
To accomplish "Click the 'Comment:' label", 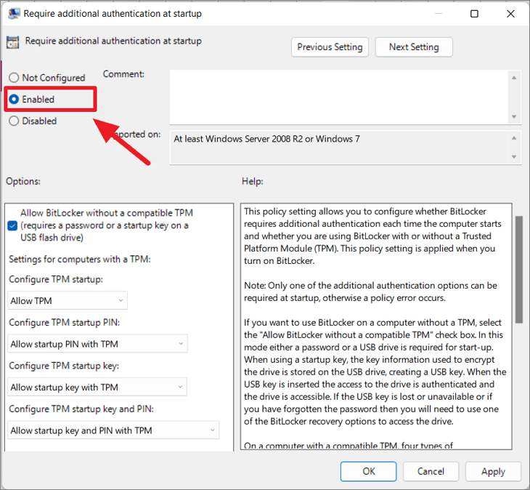I will [123, 74].
